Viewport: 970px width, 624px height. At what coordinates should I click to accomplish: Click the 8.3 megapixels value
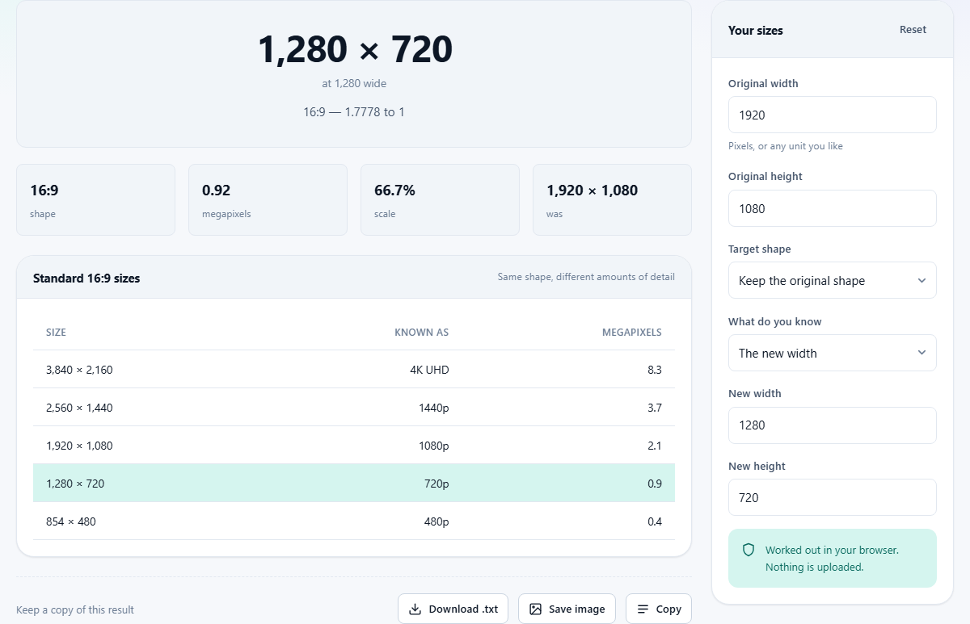coord(655,370)
